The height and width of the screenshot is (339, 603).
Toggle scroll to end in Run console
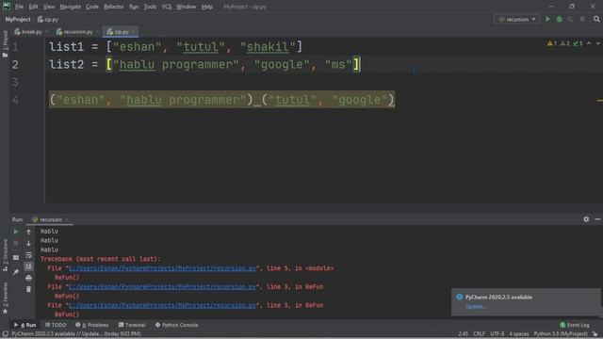click(28, 266)
